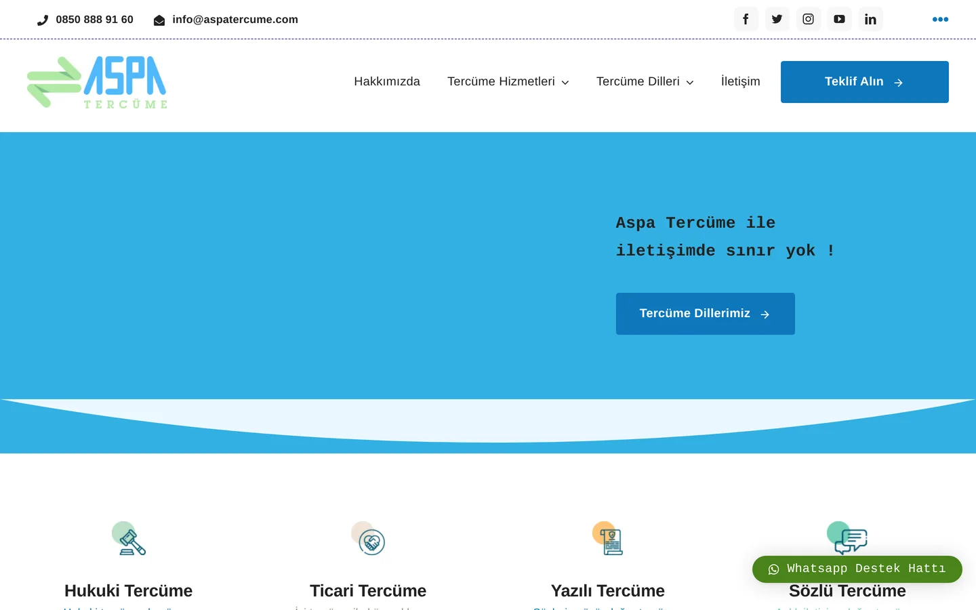Expand the Tercüme Dilleri dropdown chevron
The width and height of the screenshot is (976, 610).
(690, 83)
